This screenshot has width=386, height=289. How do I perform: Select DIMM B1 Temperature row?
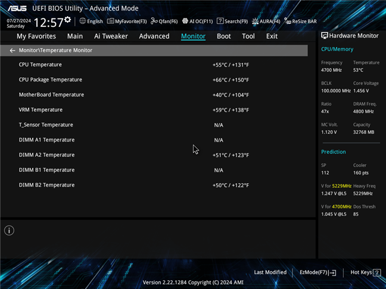[154, 170]
